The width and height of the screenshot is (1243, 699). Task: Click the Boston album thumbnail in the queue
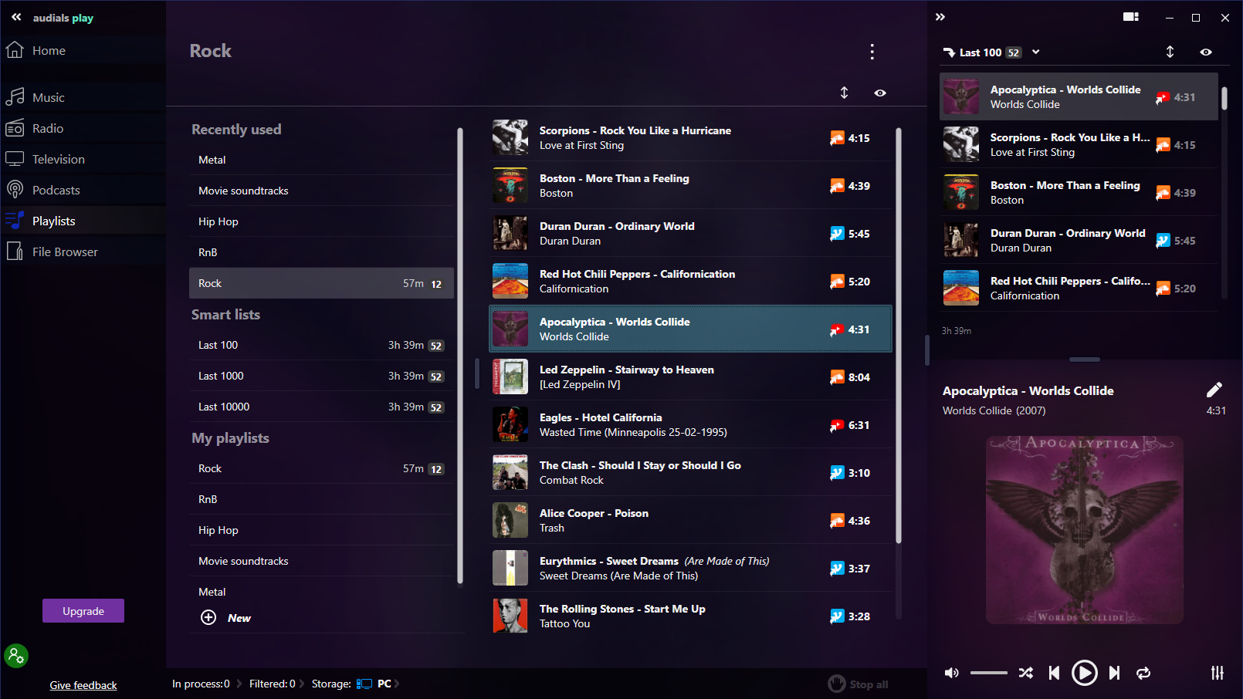pyautogui.click(x=961, y=192)
